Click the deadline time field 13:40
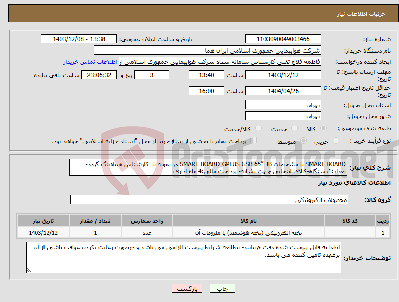This screenshot has height=302, width=399. tap(206, 75)
